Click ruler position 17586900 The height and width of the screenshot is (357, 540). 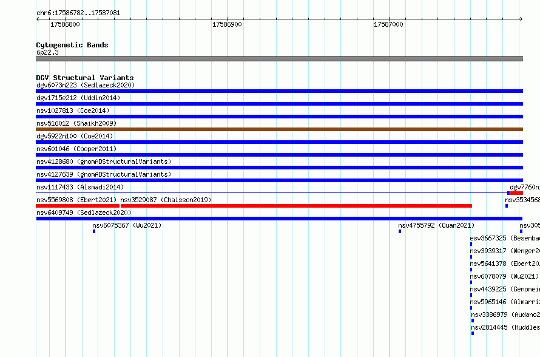(x=227, y=24)
